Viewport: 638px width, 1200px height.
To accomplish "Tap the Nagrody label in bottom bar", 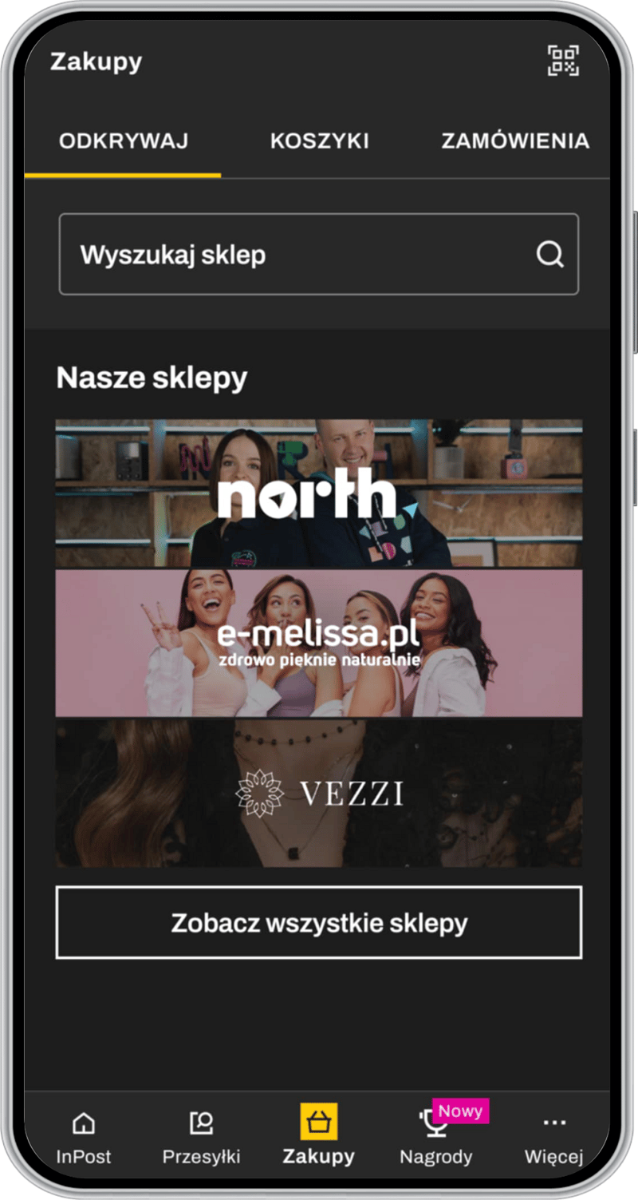I will [x=436, y=1156].
